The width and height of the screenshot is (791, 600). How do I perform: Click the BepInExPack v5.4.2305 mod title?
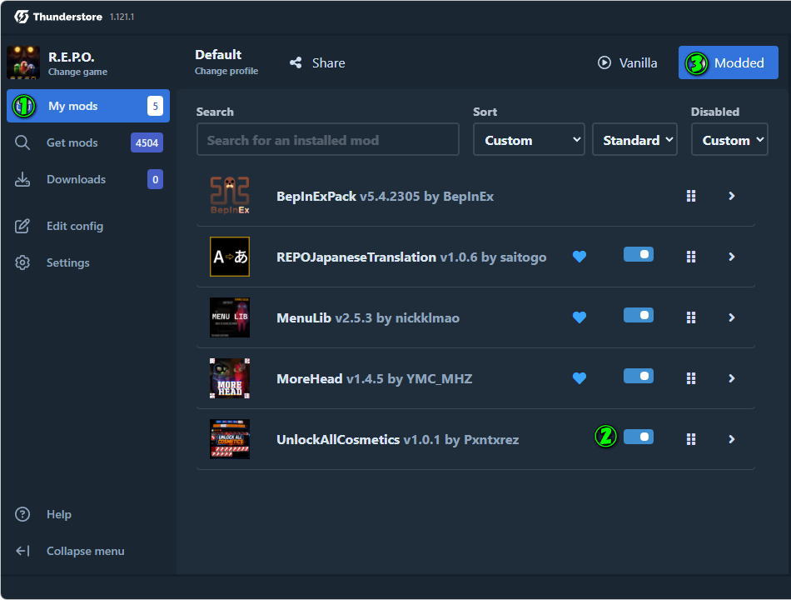(385, 197)
